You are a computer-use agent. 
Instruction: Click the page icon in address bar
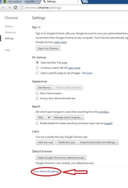click(x=22, y=8)
